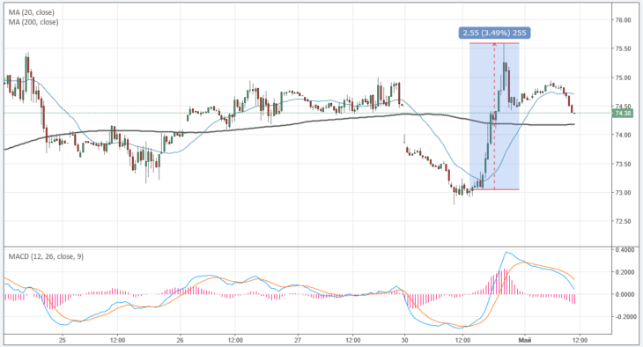643x347 pixels.
Task: Click the 0.4000 MACD axis label
Action: pos(625,250)
